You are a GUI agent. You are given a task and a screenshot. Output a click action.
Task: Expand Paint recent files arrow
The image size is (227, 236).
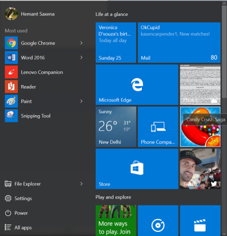(82, 101)
